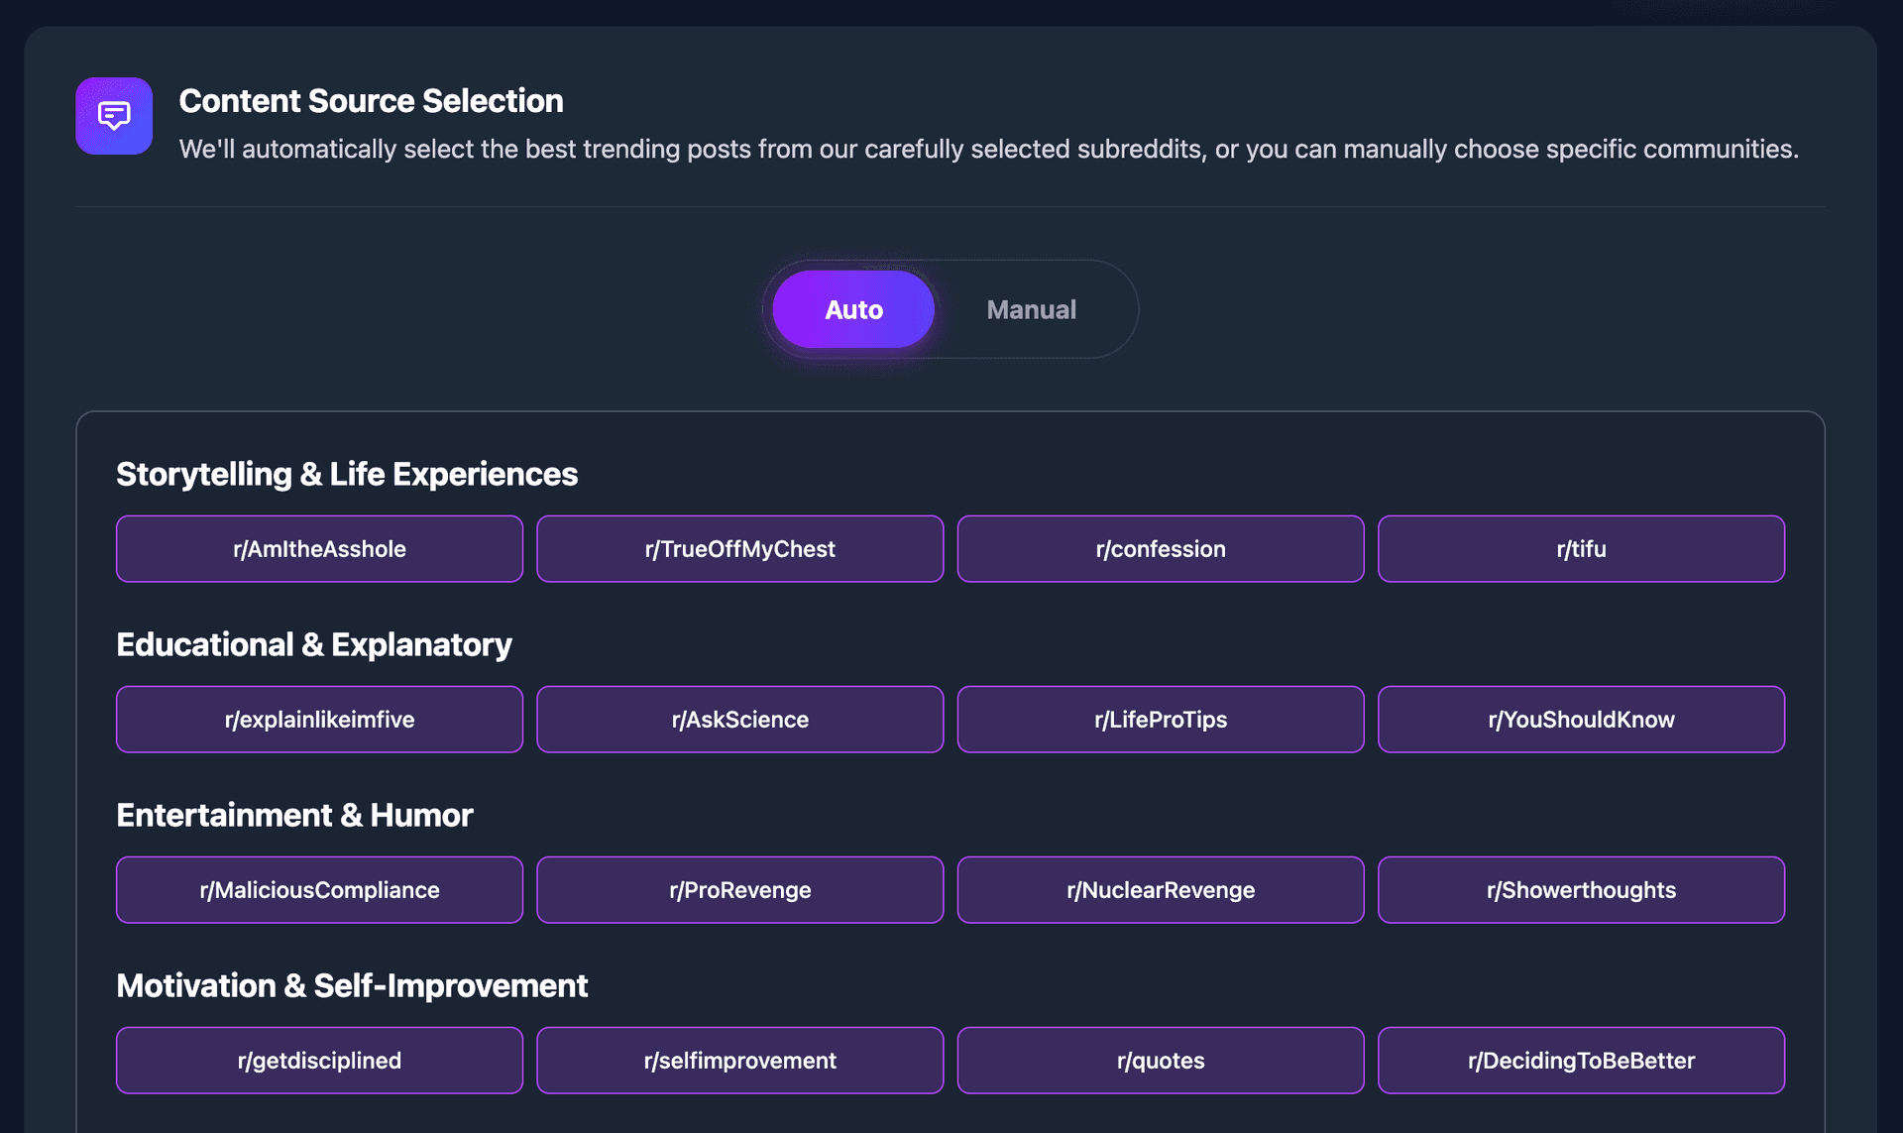This screenshot has height=1133, width=1903.
Task: Pick r/DecidingToBeBetter as a source
Action: (1581, 1060)
